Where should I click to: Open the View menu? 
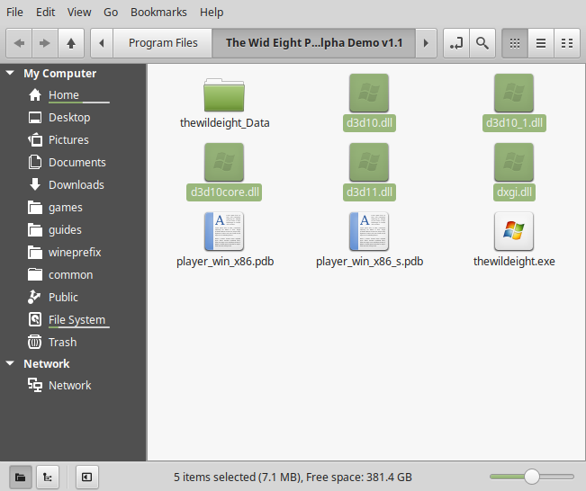point(79,13)
